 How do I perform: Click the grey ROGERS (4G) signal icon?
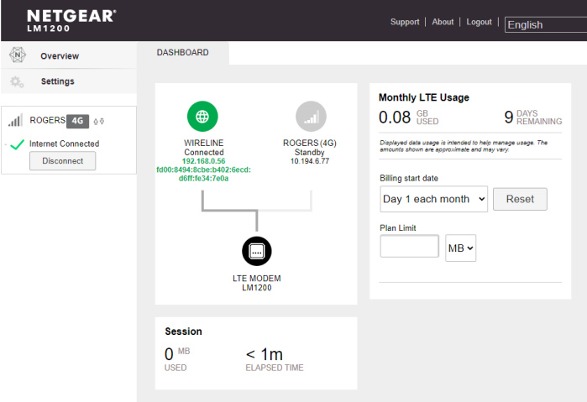pos(311,116)
